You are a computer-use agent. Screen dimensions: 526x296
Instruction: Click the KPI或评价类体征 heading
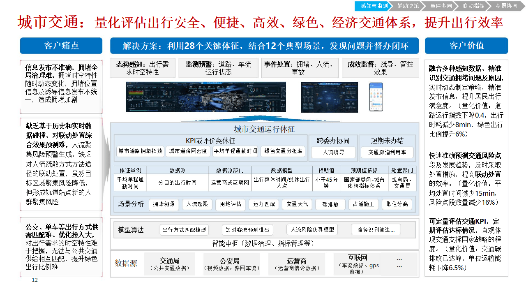[x=210, y=140]
